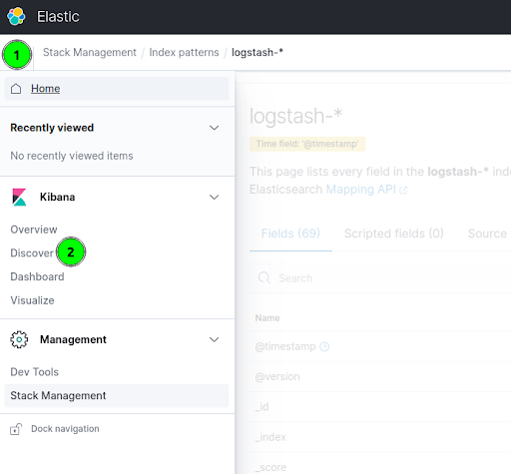The image size is (511, 474).
Task: Open Discover in Kibana menu
Action: coord(32,253)
